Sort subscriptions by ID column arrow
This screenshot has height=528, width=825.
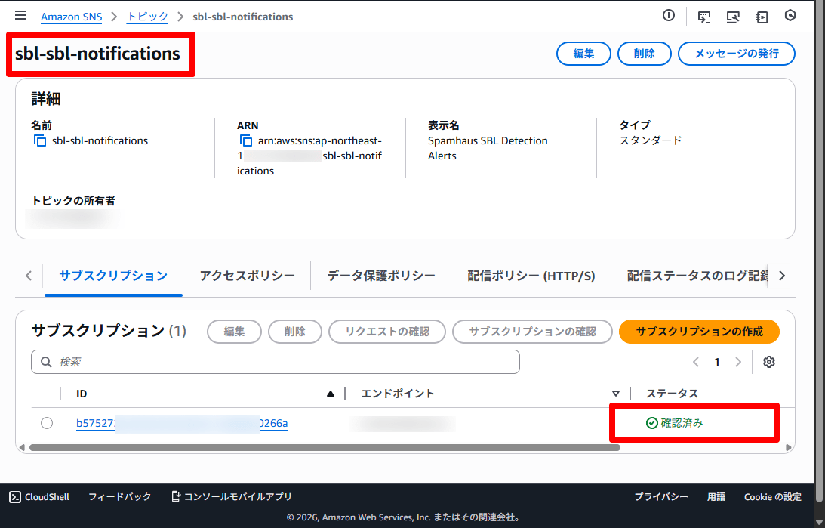330,394
